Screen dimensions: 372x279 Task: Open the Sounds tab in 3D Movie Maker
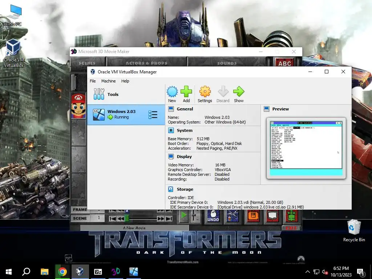coord(227,63)
